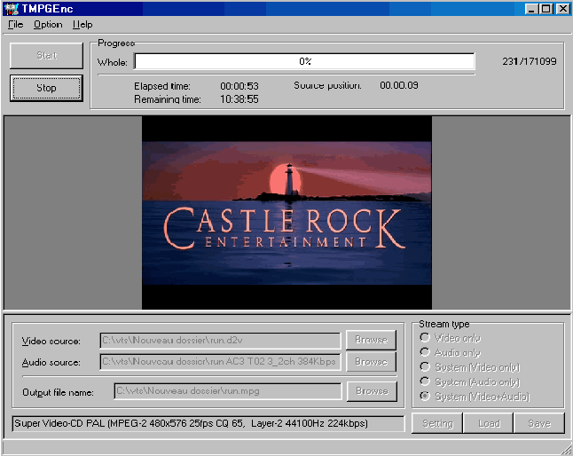Click the Whole progress bar
573x456 pixels.
pos(305,61)
